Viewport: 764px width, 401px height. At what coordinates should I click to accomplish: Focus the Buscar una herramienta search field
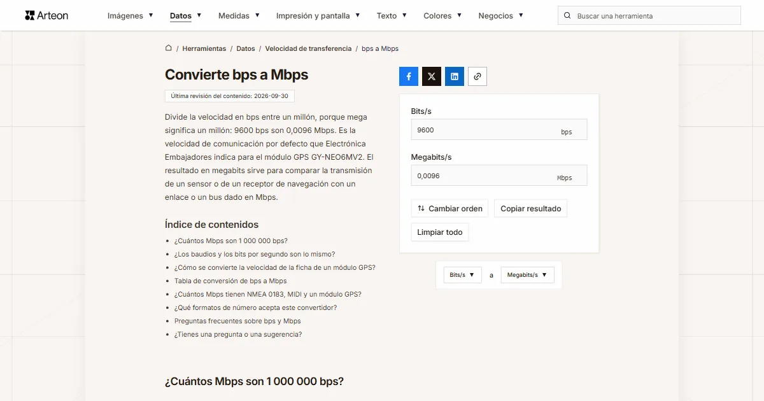649,16
